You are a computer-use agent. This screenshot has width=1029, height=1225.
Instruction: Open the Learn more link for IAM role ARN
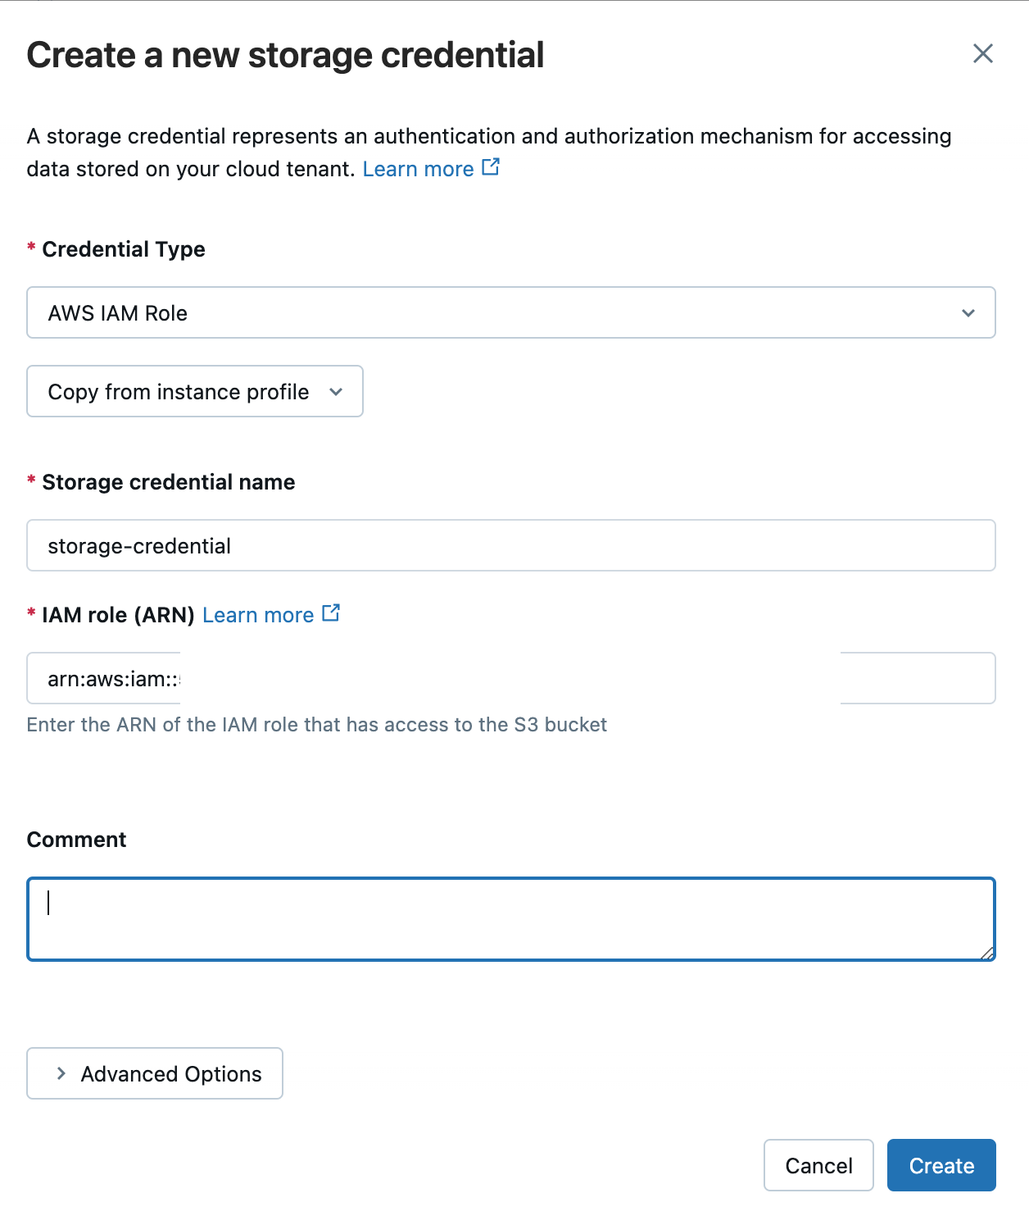pos(260,613)
